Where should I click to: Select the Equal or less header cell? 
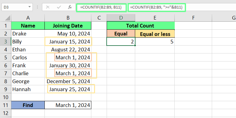click(x=155, y=34)
